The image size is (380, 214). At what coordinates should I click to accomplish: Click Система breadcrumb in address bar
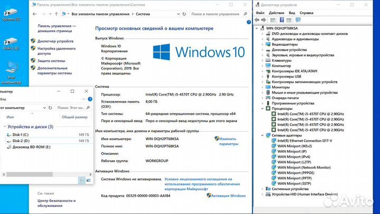142,14
